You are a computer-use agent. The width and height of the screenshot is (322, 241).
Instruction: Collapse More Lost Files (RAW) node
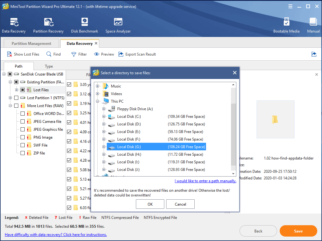pyautogui.click(x=10, y=106)
